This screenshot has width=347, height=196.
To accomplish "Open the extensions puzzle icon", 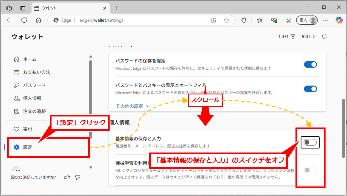I will [x=244, y=20].
